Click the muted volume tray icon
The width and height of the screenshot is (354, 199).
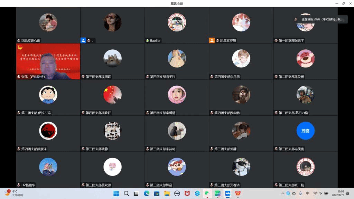[320, 193]
